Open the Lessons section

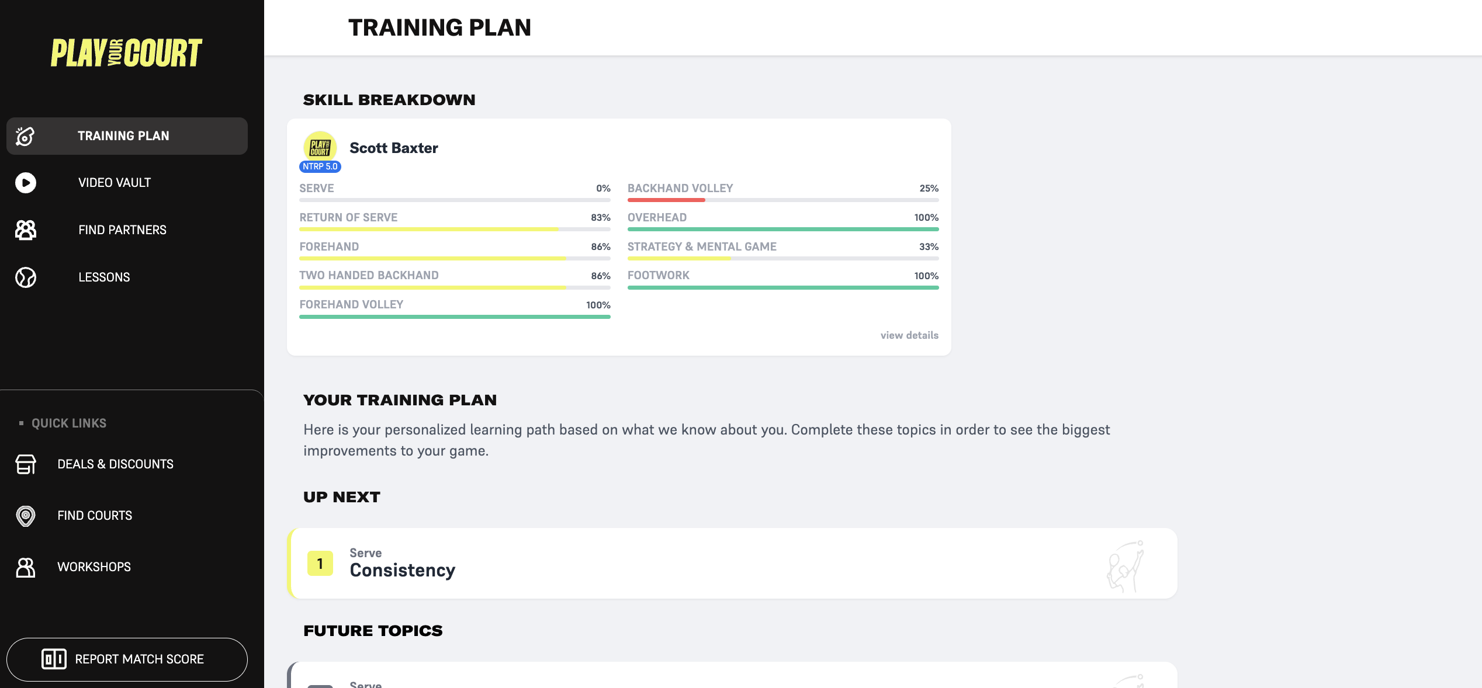[127, 277]
